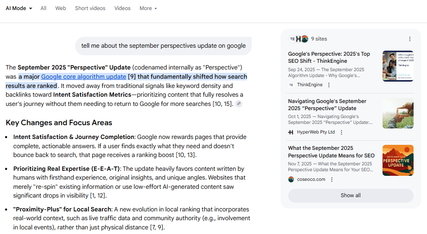Open the options menu next to ThinkEngine

coord(329,85)
